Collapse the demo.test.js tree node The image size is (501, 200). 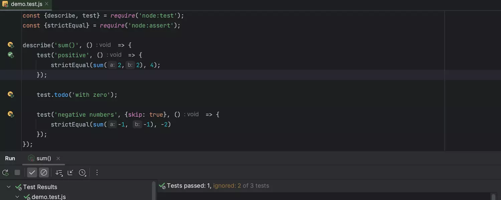[x=17, y=197]
